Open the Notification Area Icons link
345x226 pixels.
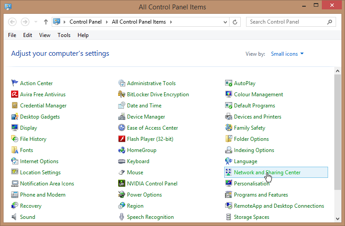(x=47, y=183)
